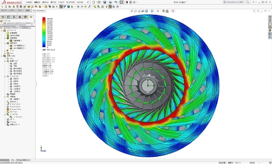Viewport: 272px width, 164px height.
Task: Click the lightbulb icon in Flow Simulation toolbar
Action: pyautogui.click(x=107, y=7)
